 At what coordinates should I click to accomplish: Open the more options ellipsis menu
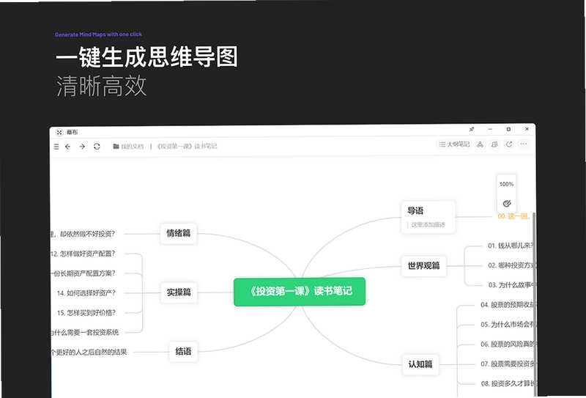[x=524, y=144]
